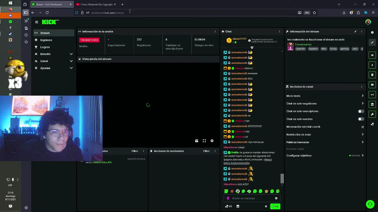
Task: Open the Windows Start menu
Action: click(x=10, y=3)
